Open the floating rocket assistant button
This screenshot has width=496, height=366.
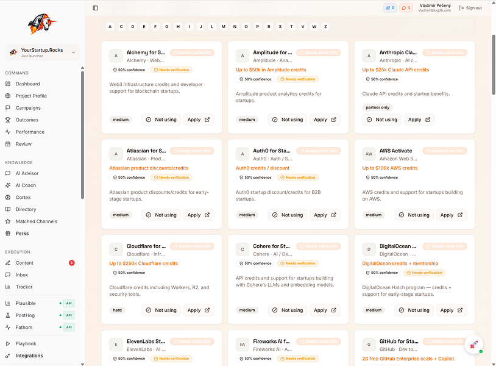pos(473,345)
